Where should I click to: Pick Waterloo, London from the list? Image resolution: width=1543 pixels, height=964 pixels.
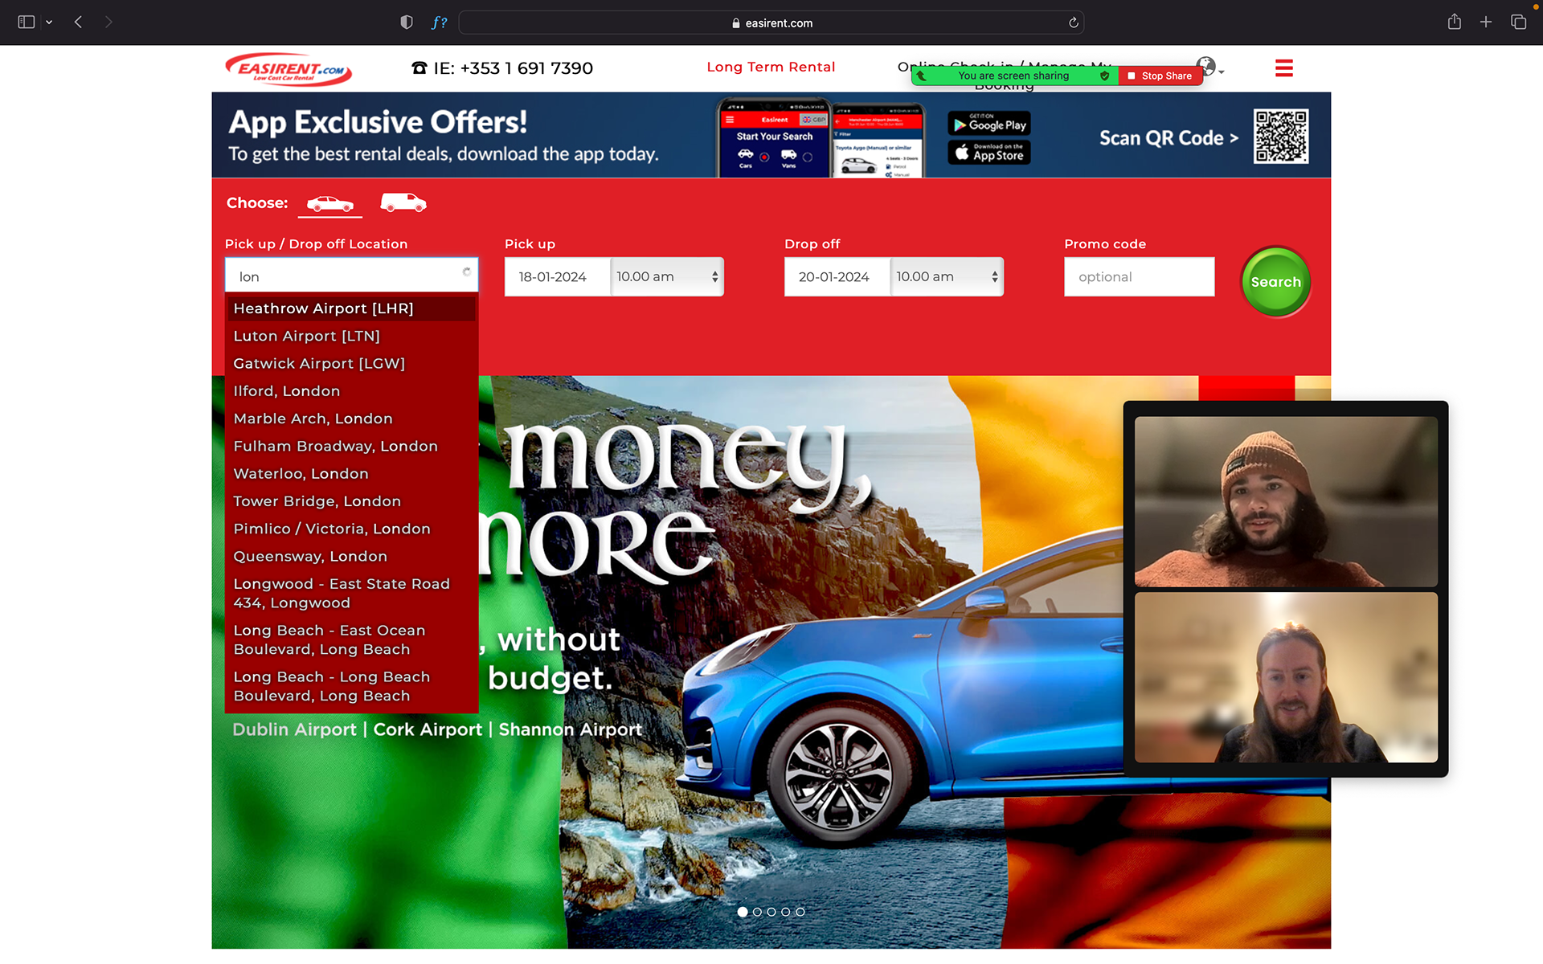pyautogui.click(x=351, y=474)
